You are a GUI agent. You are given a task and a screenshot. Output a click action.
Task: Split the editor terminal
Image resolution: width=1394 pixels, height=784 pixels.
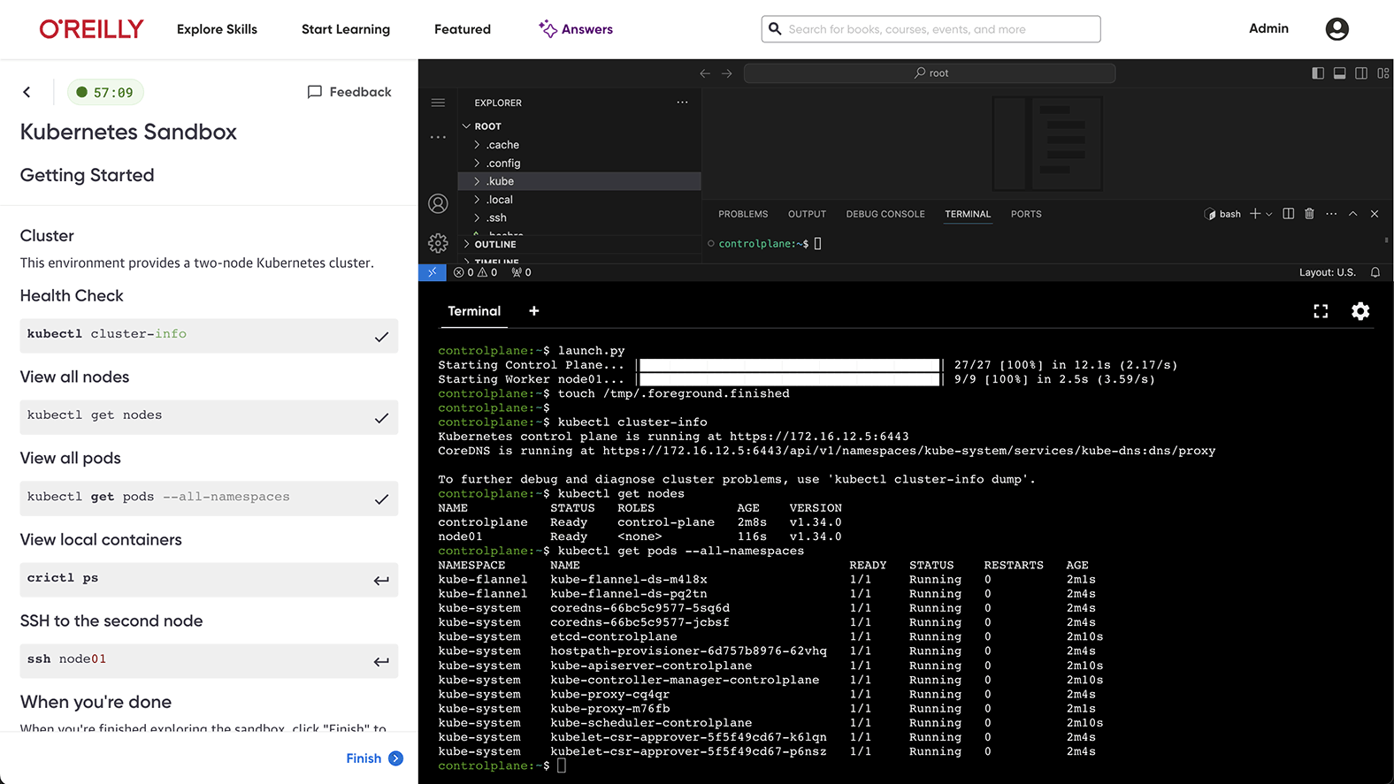(1288, 214)
